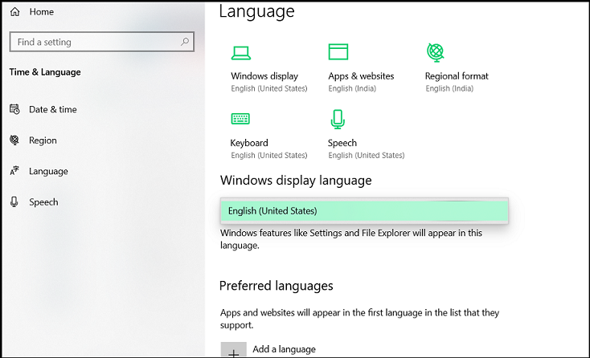Click 'English (United States)' under Speech tile

point(366,155)
